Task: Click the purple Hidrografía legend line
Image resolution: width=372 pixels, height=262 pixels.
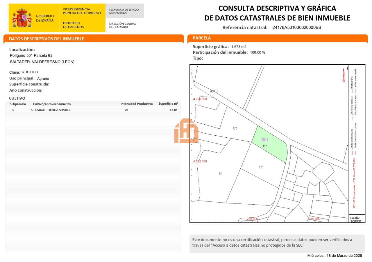Action: tap(352, 91)
